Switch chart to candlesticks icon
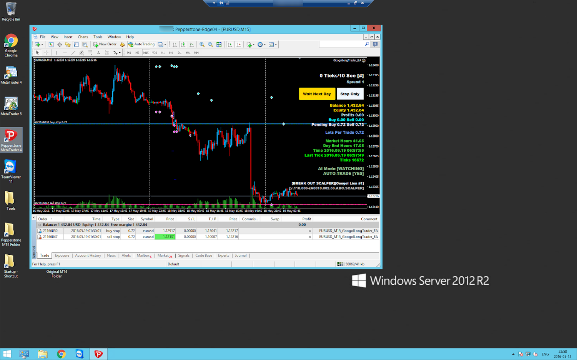Image resolution: width=577 pixels, height=360 pixels. [x=183, y=45]
